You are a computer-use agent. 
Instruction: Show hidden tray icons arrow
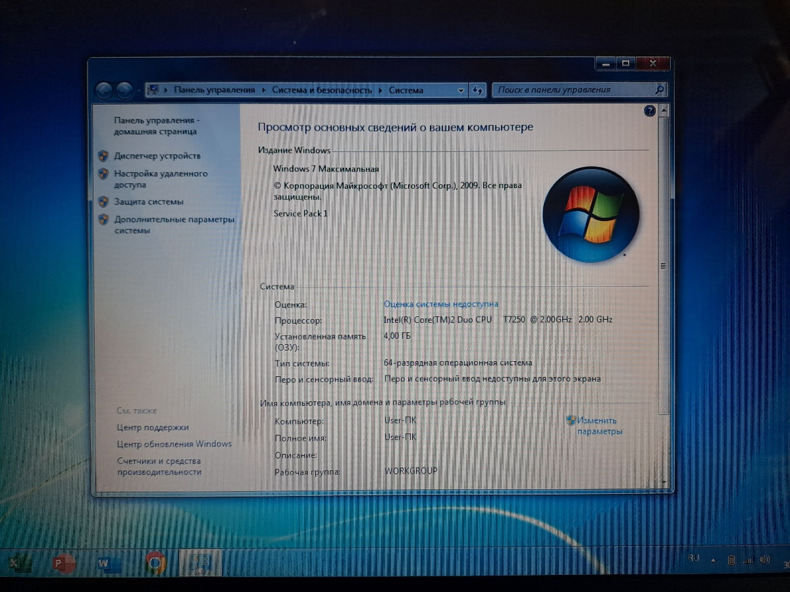coord(712,560)
